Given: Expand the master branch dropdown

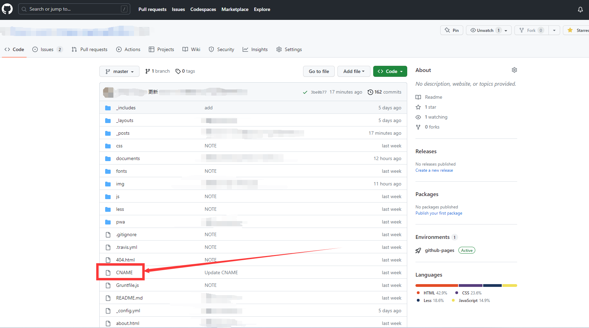Looking at the screenshot, I should pos(119,71).
